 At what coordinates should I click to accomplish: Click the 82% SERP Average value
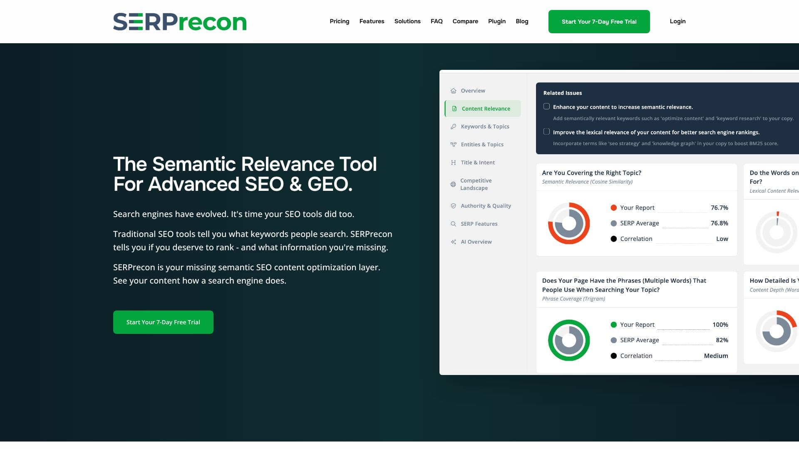click(722, 340)
